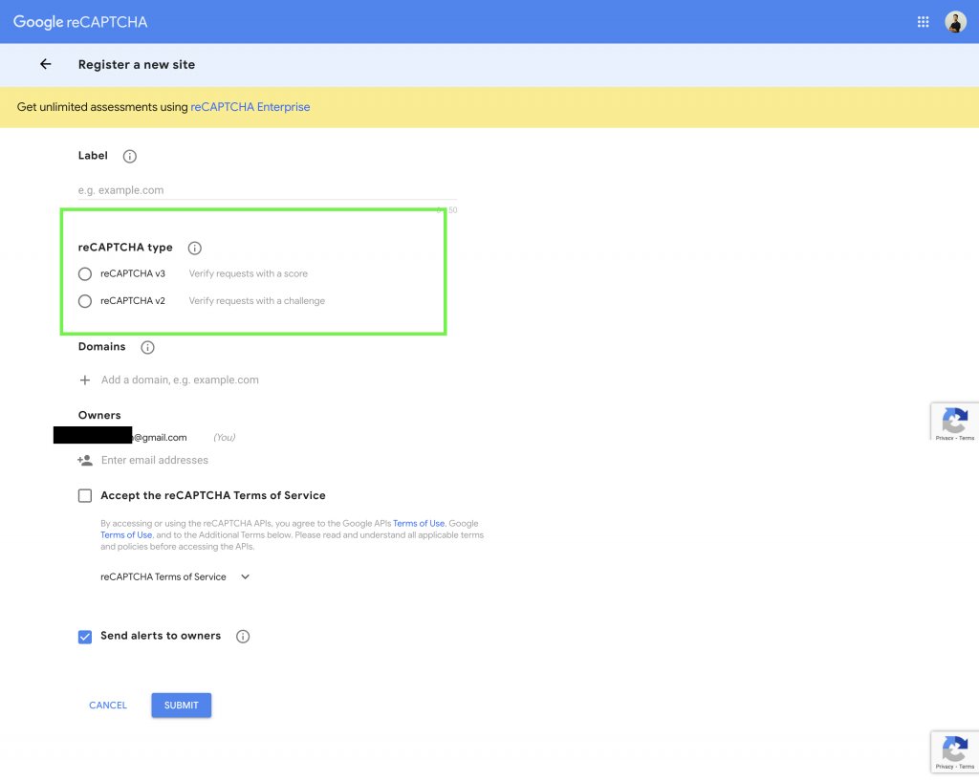
Task: Open the reCAPTCHA Enterprise link
Action: 250,107
